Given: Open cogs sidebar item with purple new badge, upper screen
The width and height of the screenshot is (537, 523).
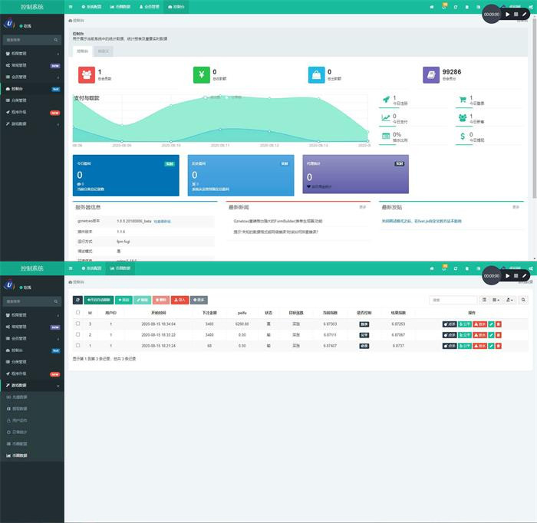Looking at the screenshot, I should (32, 65).
